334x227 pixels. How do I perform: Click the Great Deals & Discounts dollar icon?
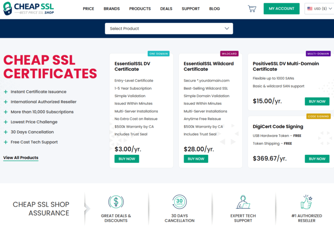tap(116, 202)
